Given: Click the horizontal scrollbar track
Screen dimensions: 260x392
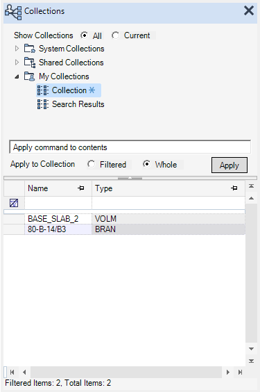Looking at the screenshot, I should click(126, 373).
